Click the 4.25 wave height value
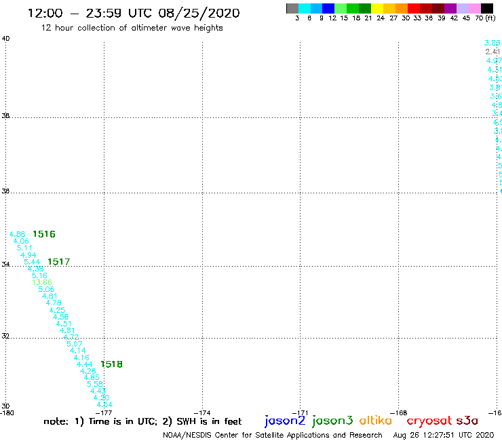The image size is (502, 441). coord(57,310)
